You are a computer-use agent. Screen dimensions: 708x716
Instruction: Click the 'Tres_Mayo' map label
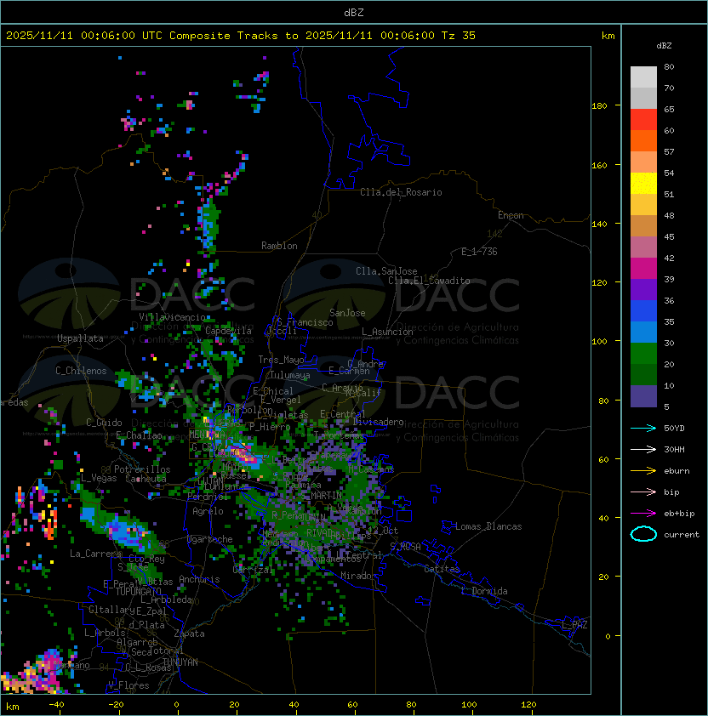(281, 360)
